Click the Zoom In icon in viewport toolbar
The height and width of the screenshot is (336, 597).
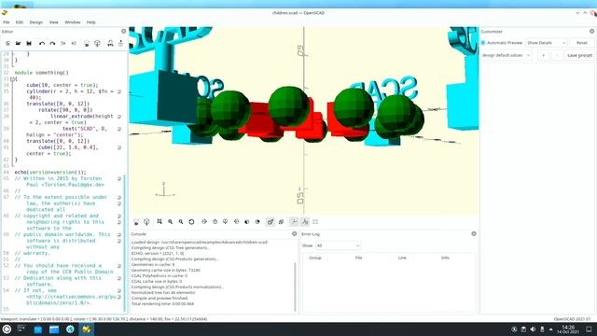(x=170, y=222)
